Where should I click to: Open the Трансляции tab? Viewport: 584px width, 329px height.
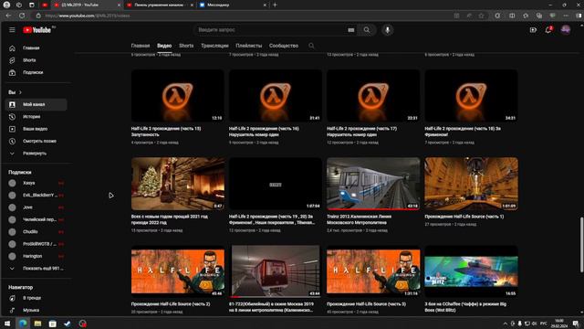pos(214,46)
